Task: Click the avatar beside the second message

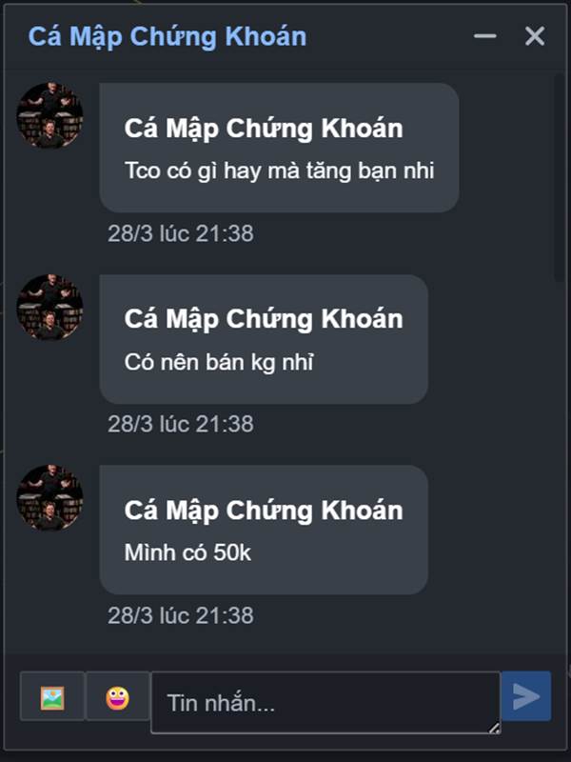Action: tap(50, 307)
